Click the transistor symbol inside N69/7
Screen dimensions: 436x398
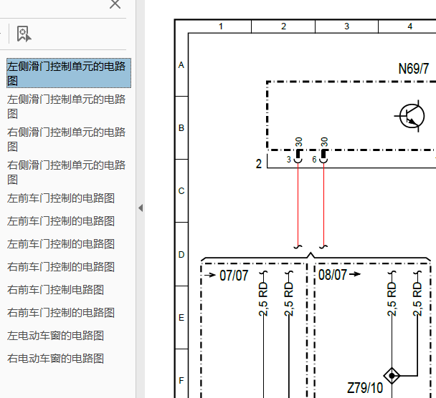[412, 116]
